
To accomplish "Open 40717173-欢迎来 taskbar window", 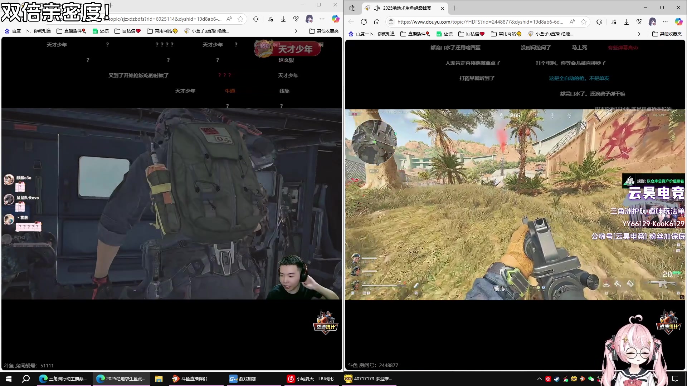I will click(x=369, y=378).
